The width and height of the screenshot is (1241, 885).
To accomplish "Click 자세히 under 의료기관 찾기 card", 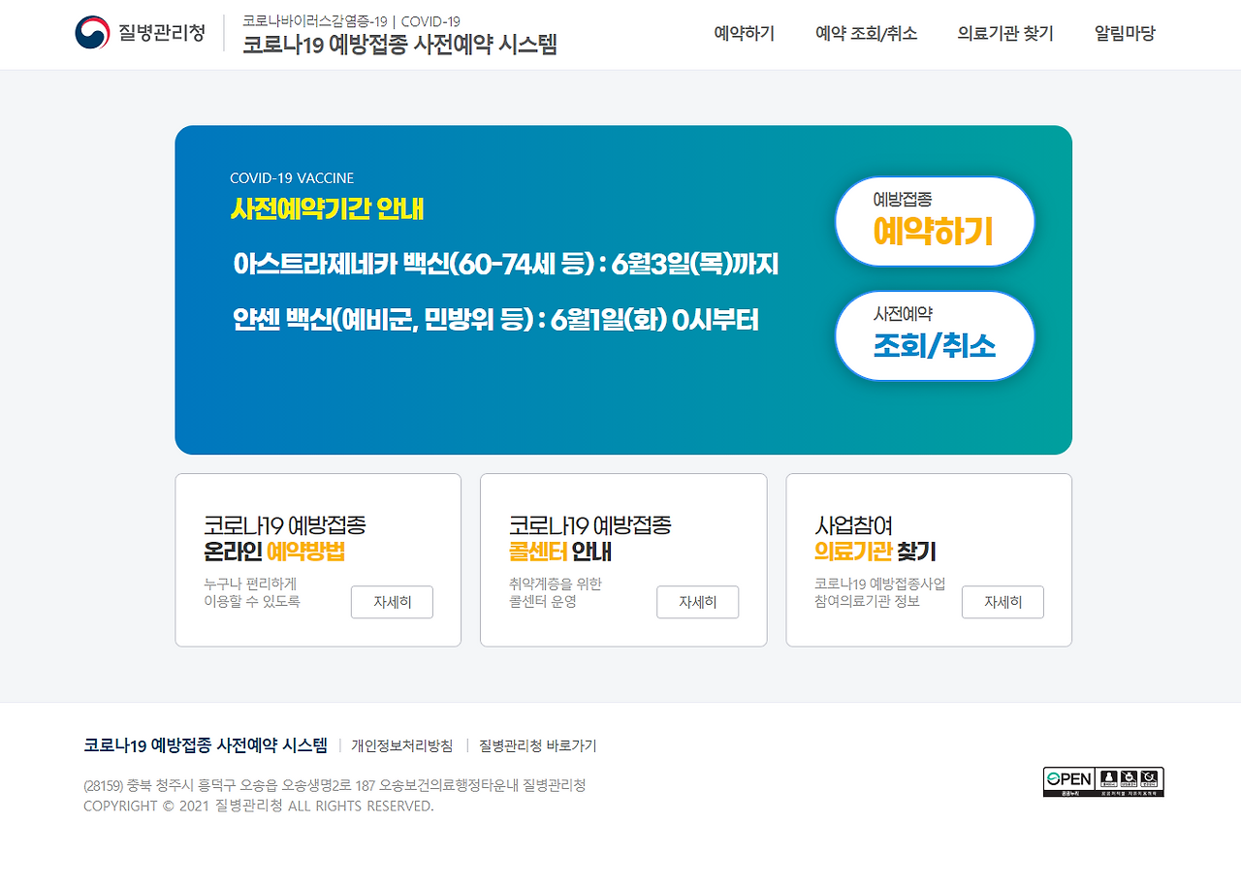I will point(1002,602).
